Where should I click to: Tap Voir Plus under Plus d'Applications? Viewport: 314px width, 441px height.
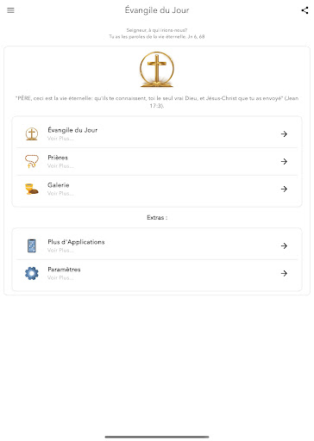tap(60, 251)
